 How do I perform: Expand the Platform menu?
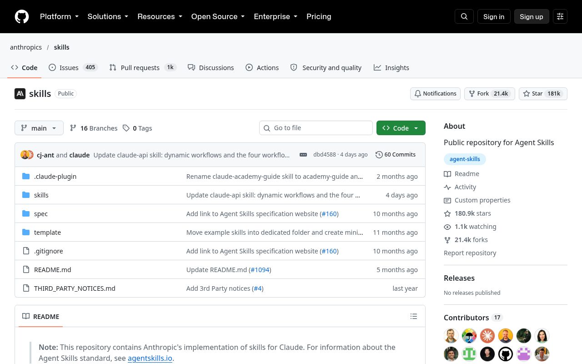(x=59, y=16)
